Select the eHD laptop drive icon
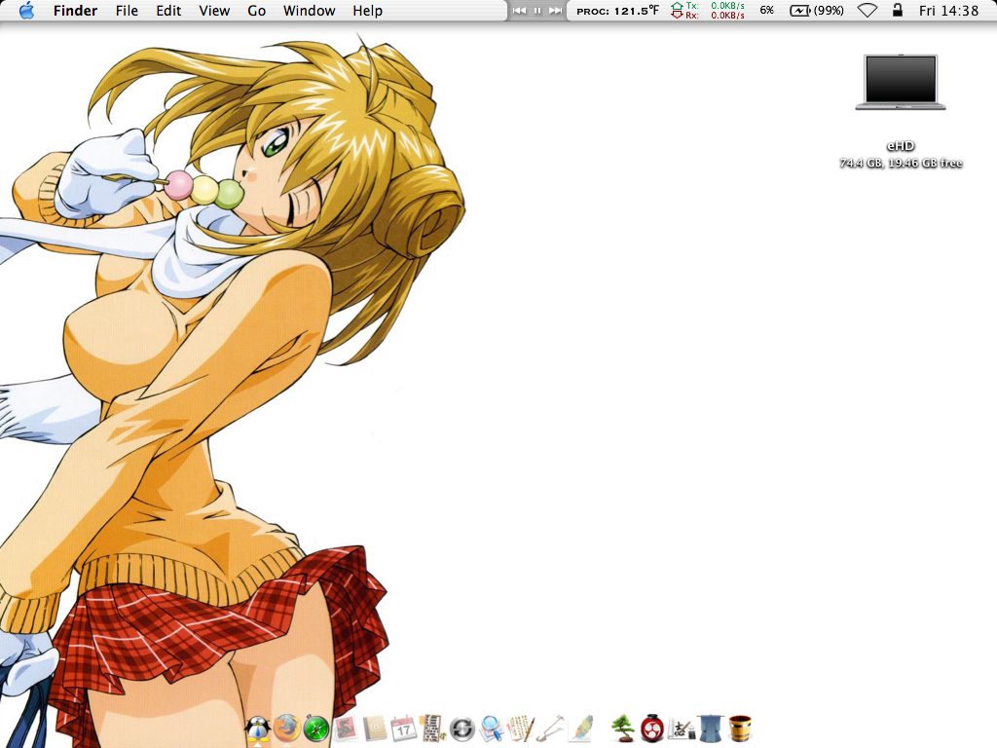Viewport: 997px width, 748px height. (901, 82)
